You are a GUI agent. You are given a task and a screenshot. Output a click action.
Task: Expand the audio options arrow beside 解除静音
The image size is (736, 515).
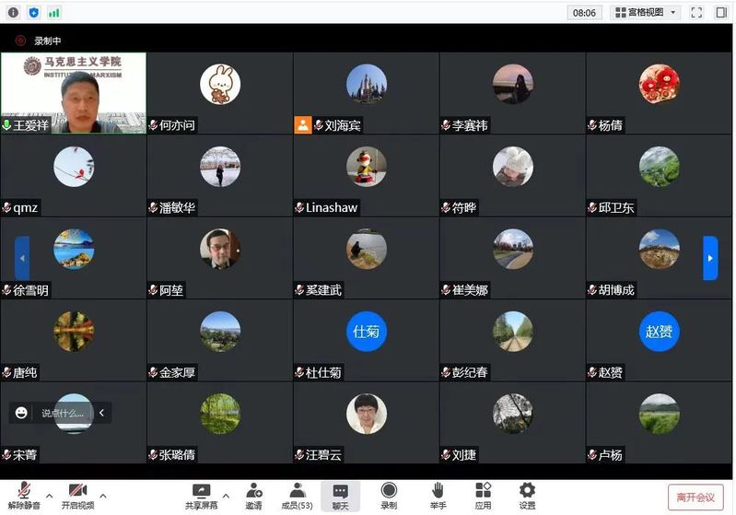pyautogui.click(x=49, y=495)
